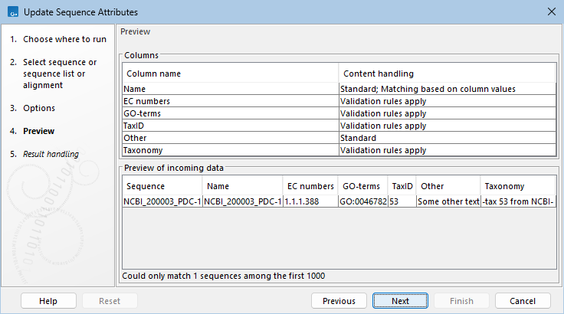Click the Name header in preview table
The image size is (564, 314).
(242, 186)
